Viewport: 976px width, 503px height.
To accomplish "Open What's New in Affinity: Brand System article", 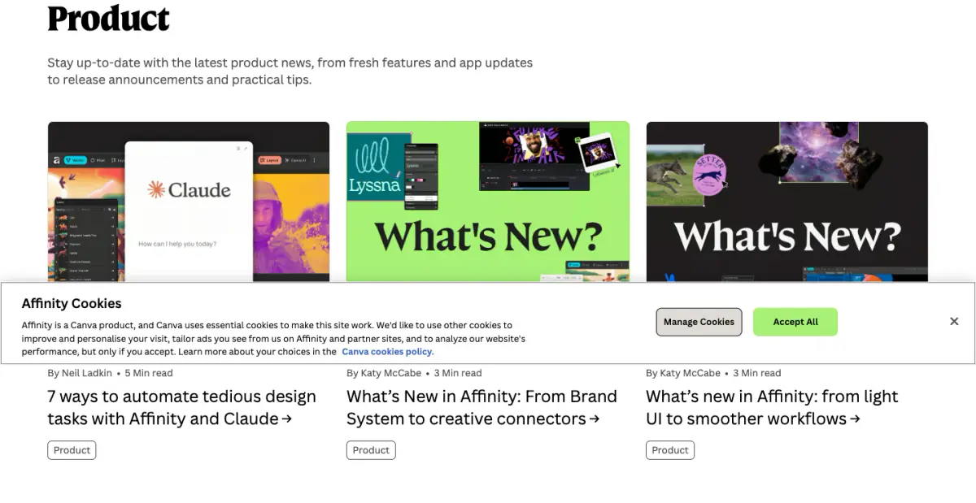I will pyautogui.click(x=481, y=408).
